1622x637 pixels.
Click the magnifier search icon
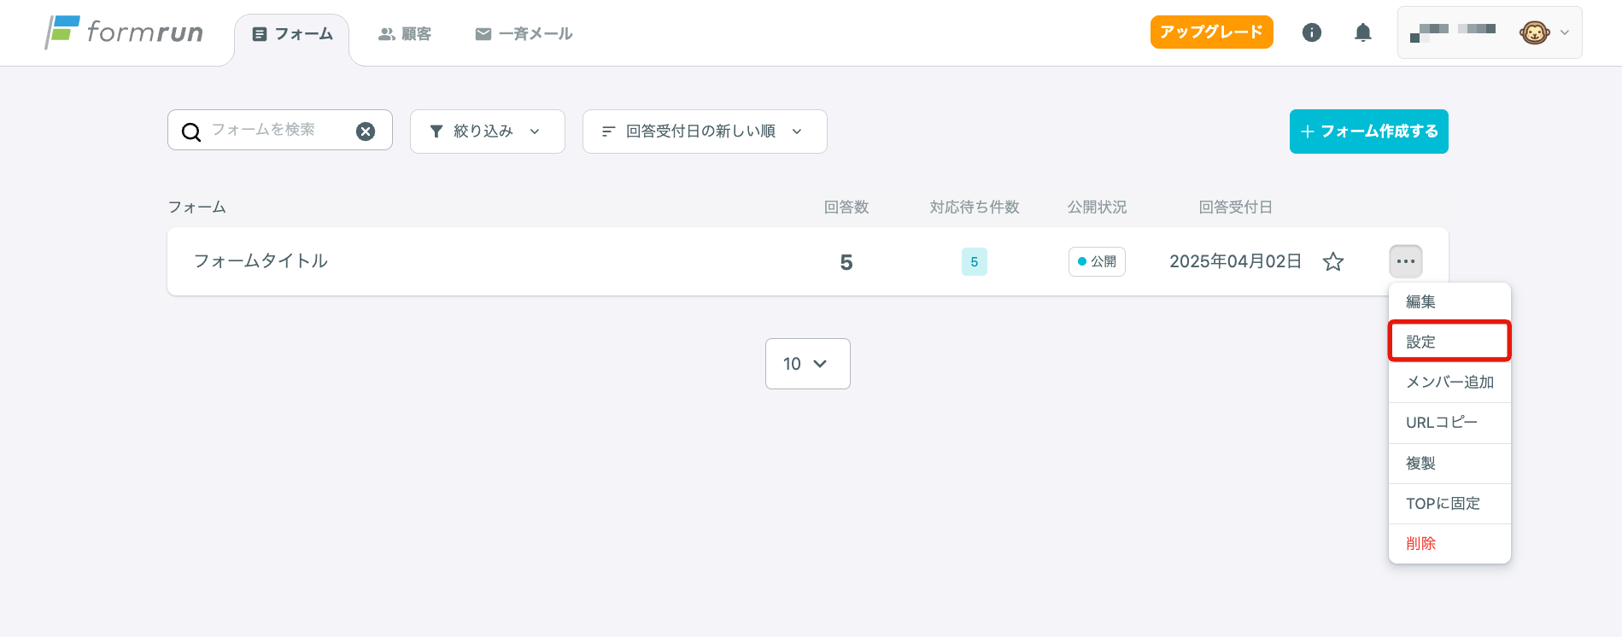pos(191,131)
